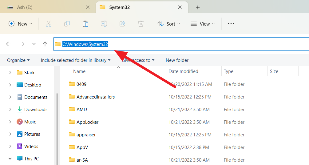The height and width of the screenshot is (165, 309).
Task: Click the Share icon in toolbar
Action: [x=122, y=24]
